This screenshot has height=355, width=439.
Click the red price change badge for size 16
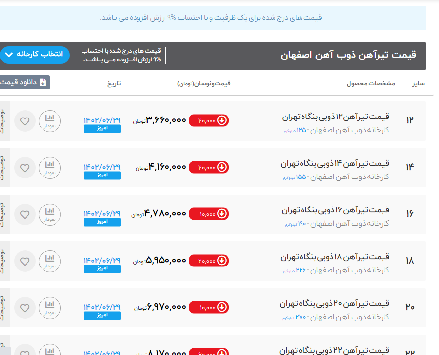pyautogui.click(x=208, y=214)
